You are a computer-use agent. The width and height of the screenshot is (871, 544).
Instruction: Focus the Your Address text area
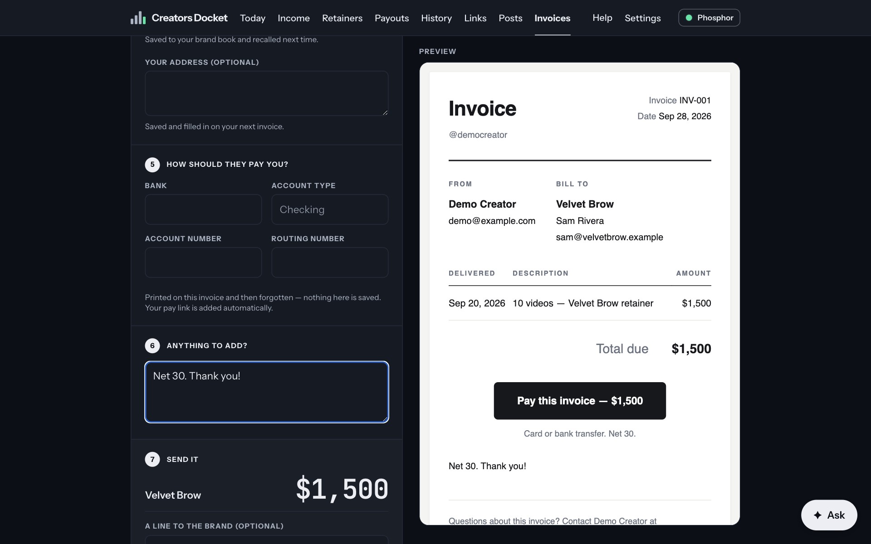(x=266, y=93)
